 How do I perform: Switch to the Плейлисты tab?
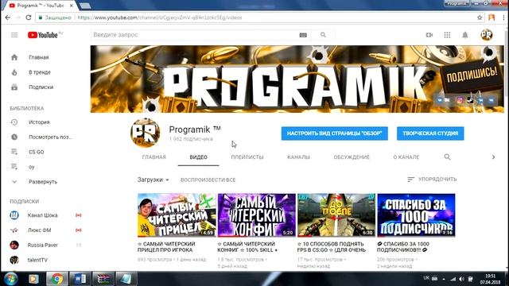click(247, 157)
